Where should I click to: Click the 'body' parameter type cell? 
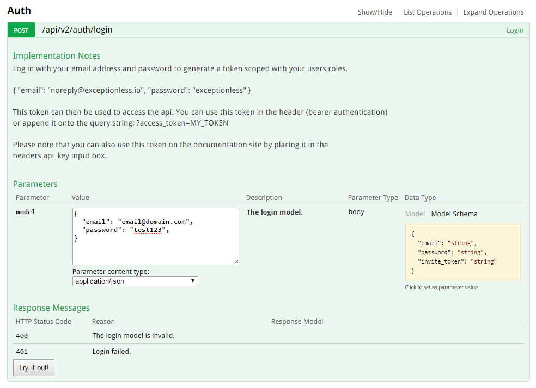[356, 212]
